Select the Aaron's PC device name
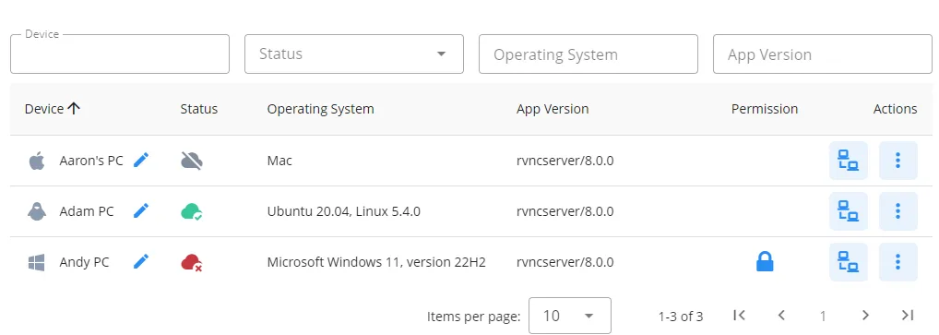939x335 pixels. pos(91,161)
